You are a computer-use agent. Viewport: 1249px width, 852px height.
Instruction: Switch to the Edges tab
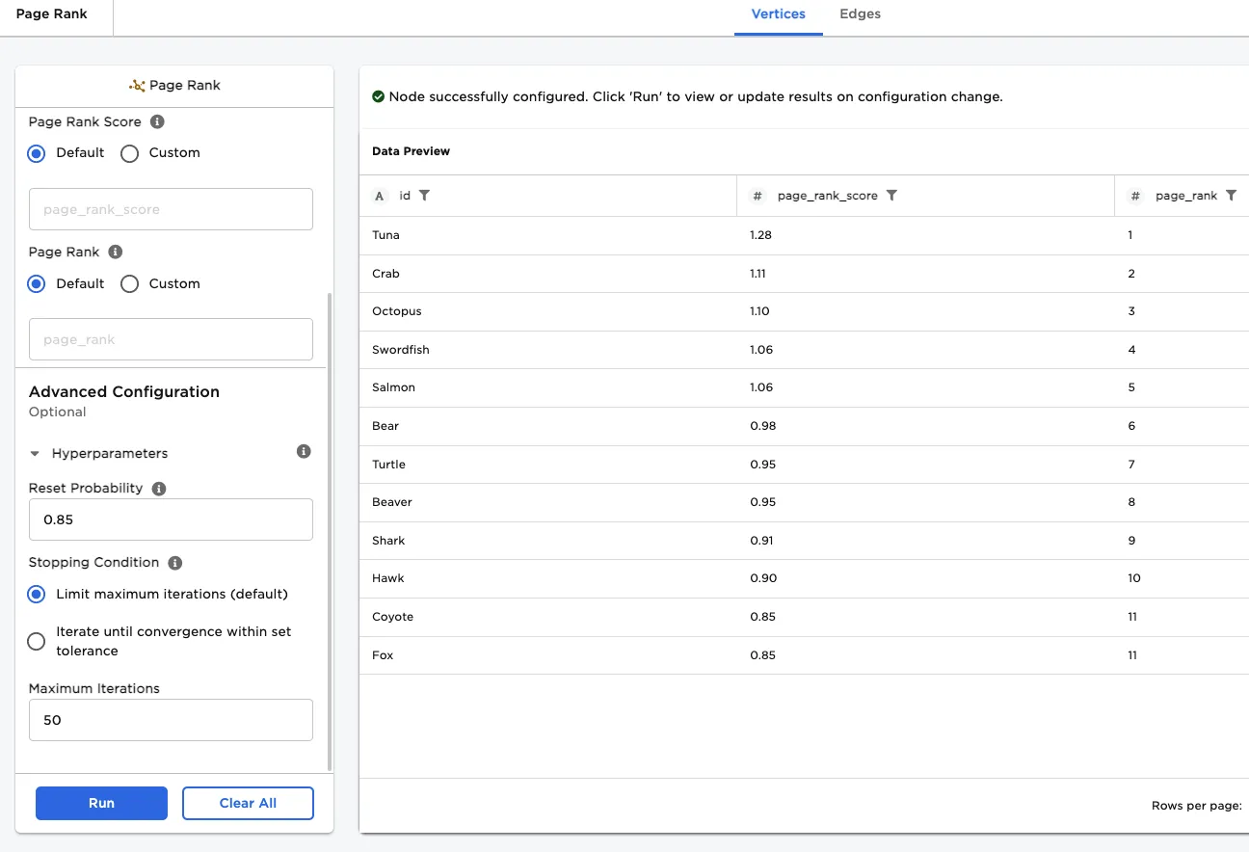click(860, 14)
